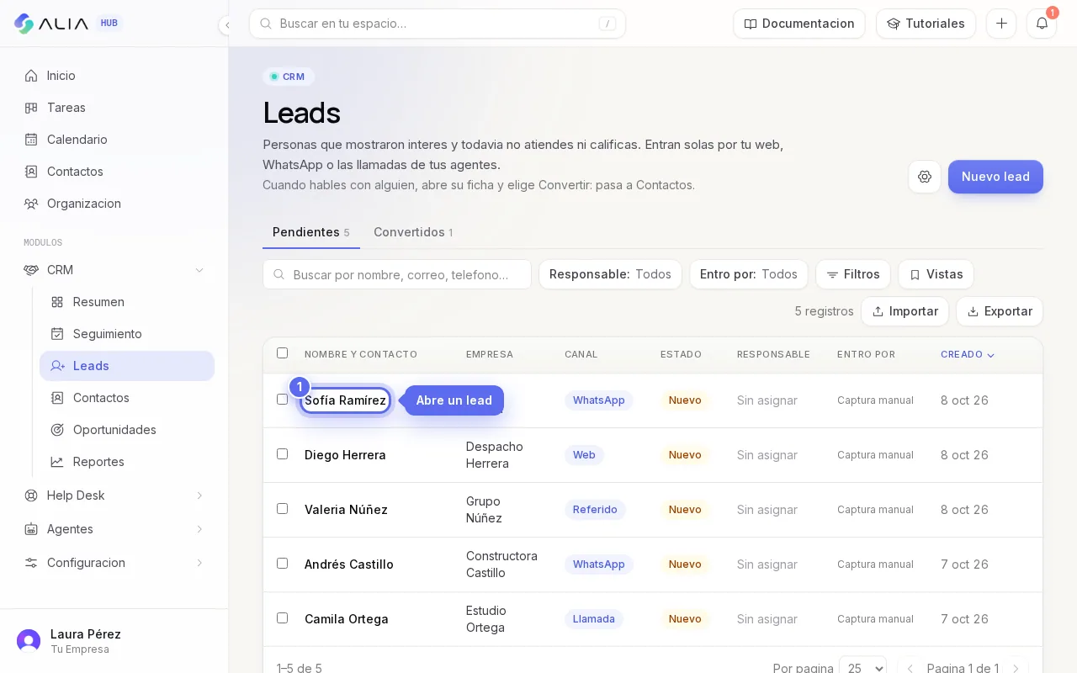1077x673 pixels.
Task: Open the Filtros button
Action: (853, 274)
